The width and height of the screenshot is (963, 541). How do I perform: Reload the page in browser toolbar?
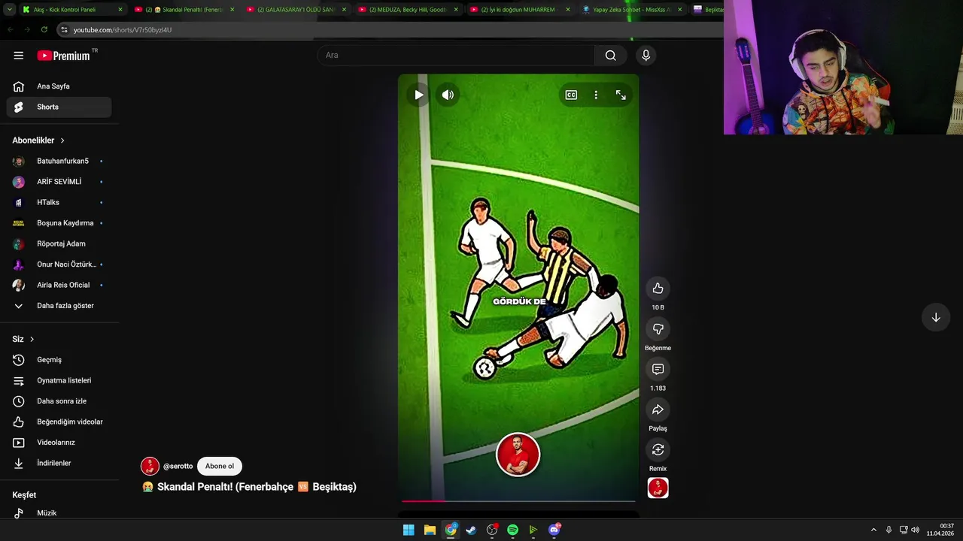tap(44, 29)
